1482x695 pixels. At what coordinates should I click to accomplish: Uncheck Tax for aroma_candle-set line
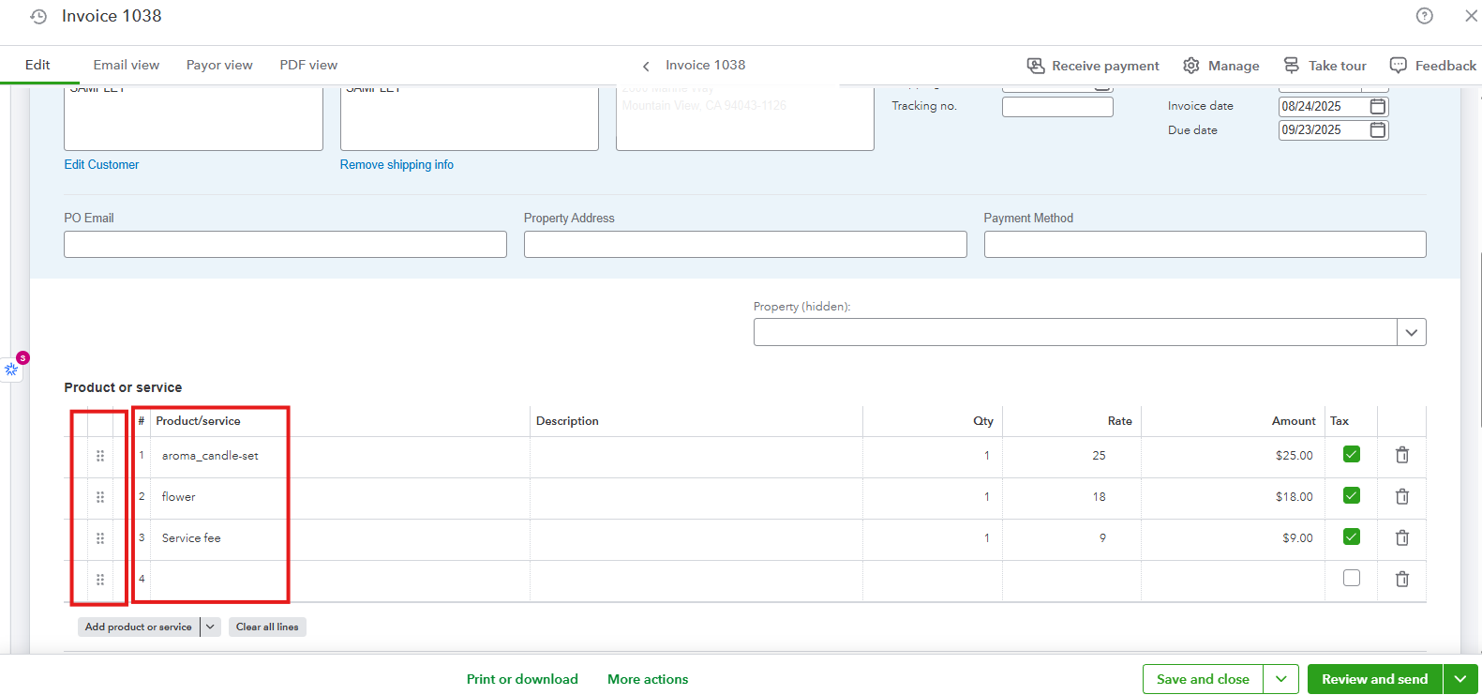click(x=1351, y=455)
